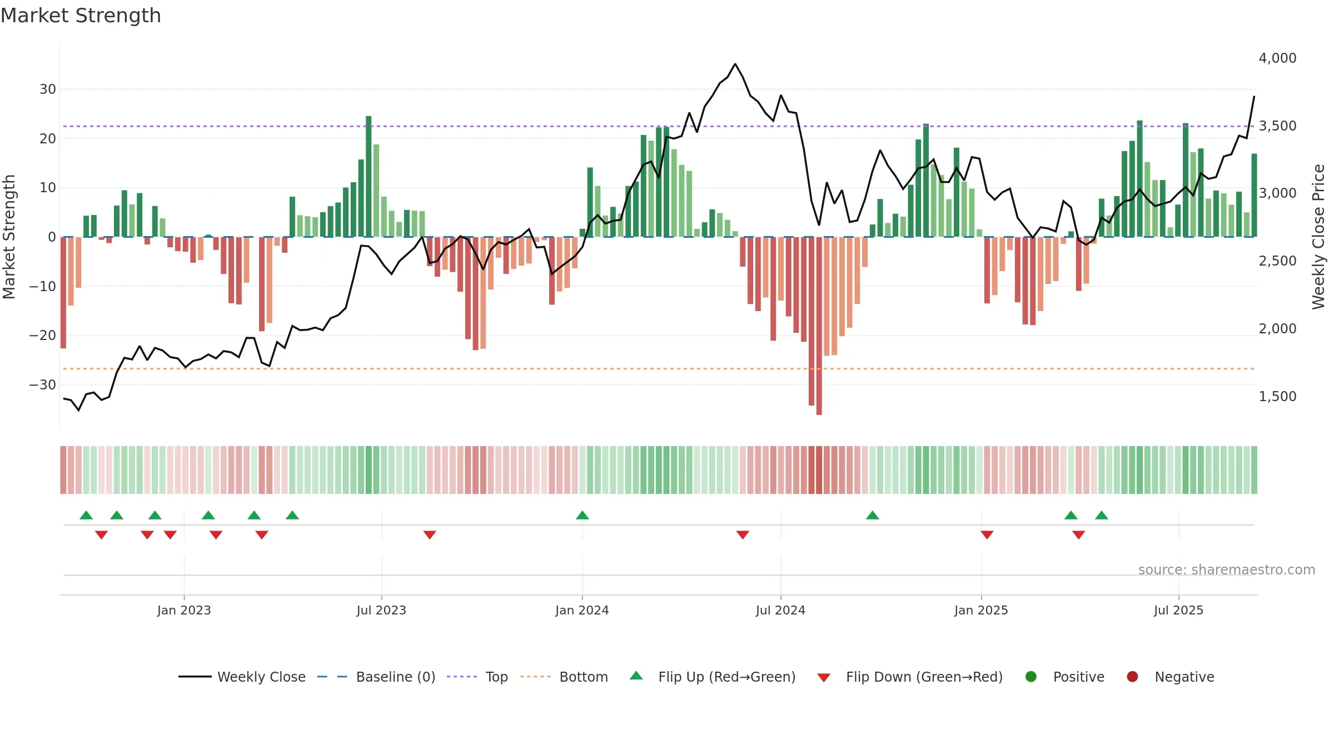Click the 1,500 price axis label
This screenshot has width=1334, height=750.
click(x=1277, y=397)
